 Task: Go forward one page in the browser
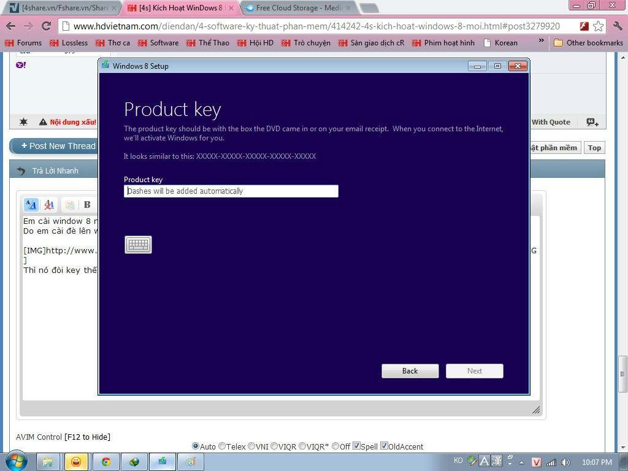[28, 26]
